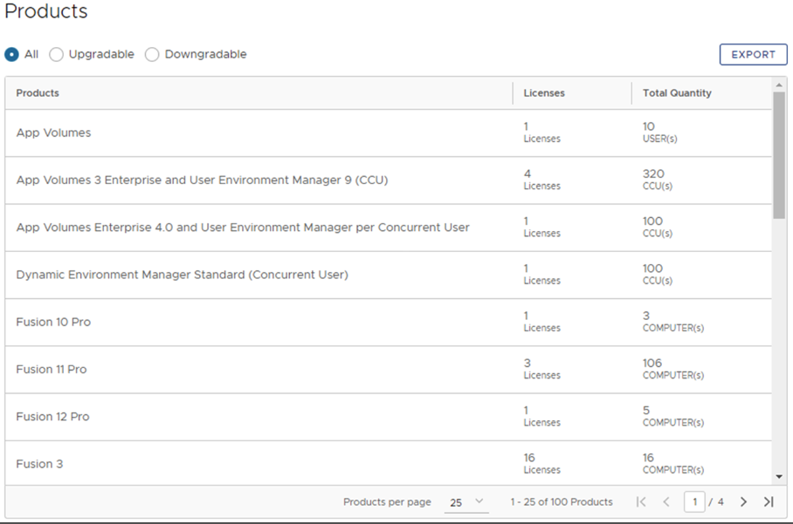Open the App Volumes product row
Viewport: 793px width, 524px height.
pyautogui.click(x=53, y=133)
